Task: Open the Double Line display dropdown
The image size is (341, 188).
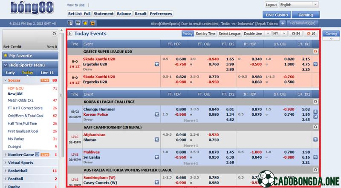Action: pyautogui.click(x=257, y=34)
